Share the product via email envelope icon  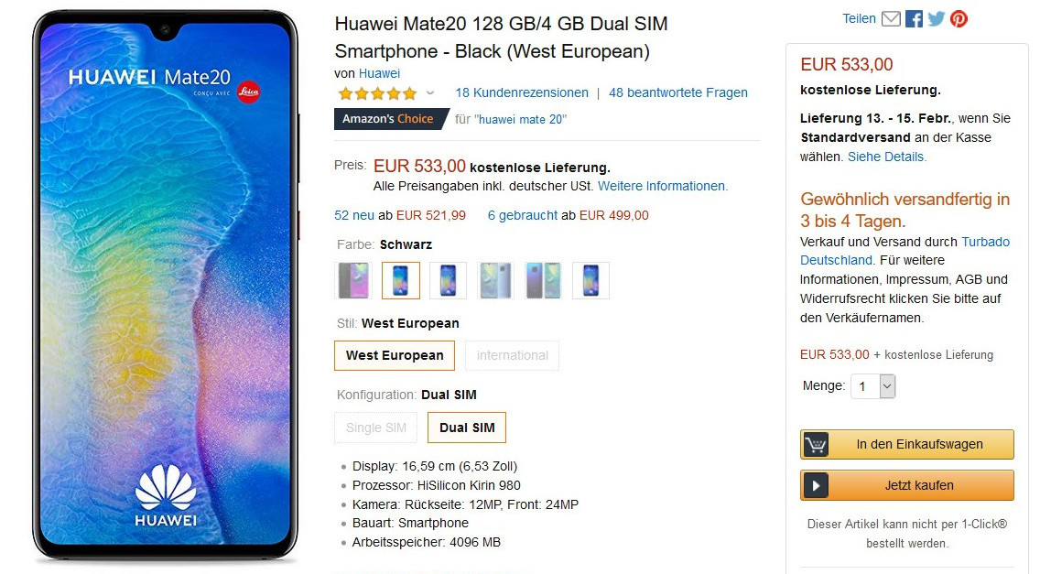click(x=891, y=18)
